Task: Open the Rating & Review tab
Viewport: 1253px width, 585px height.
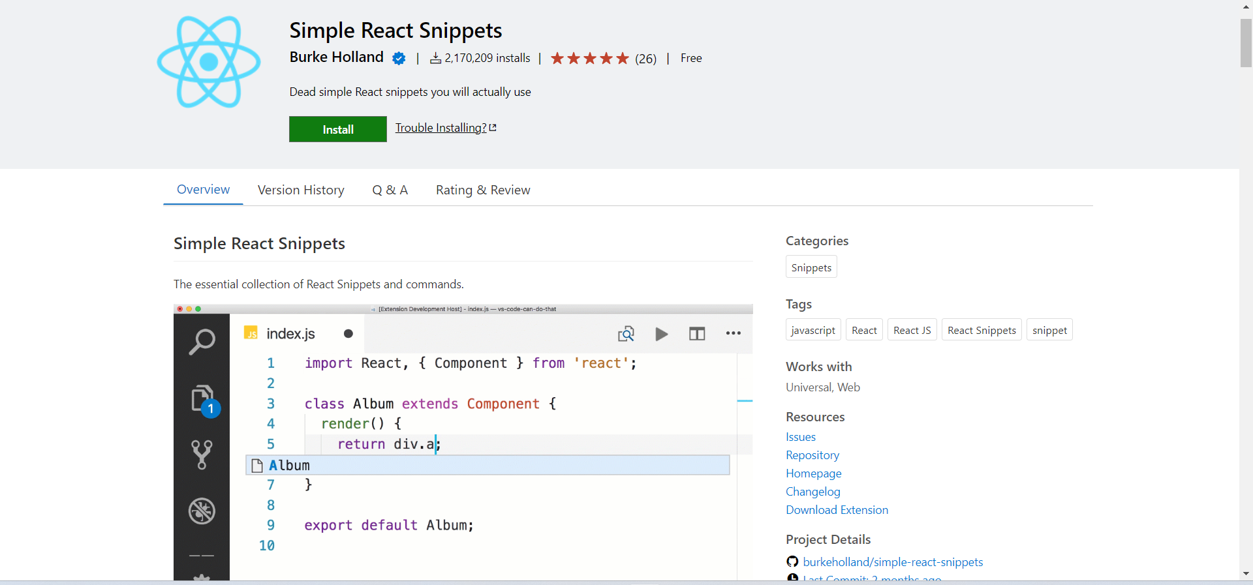Action: click(483, 190)
